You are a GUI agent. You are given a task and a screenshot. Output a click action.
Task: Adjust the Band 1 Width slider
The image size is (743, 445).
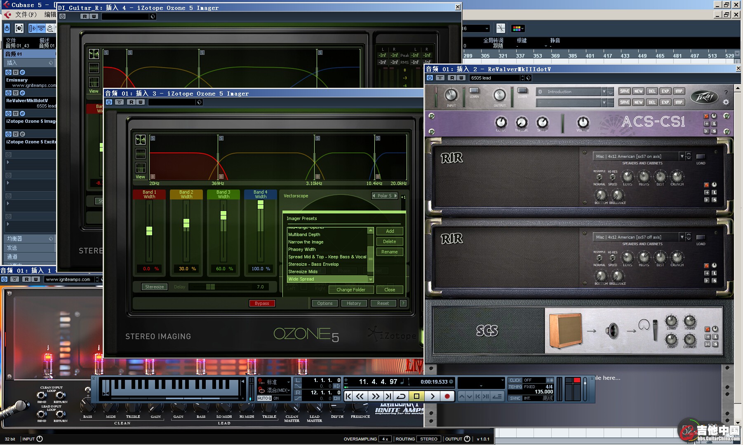coord(149,231)
